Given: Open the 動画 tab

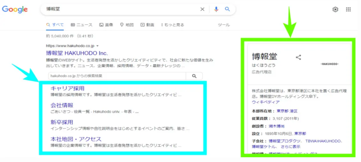Looking at the screenshot, I should tap(147, 25).
